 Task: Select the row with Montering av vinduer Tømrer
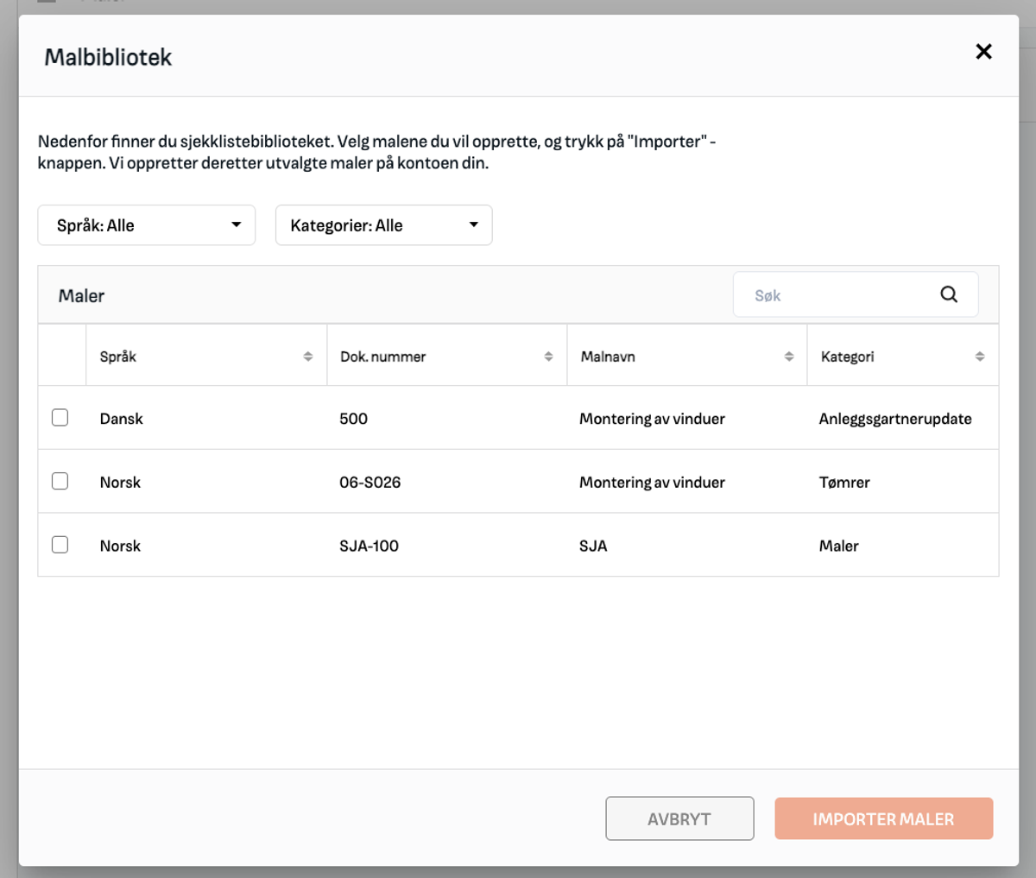[518, 481]
